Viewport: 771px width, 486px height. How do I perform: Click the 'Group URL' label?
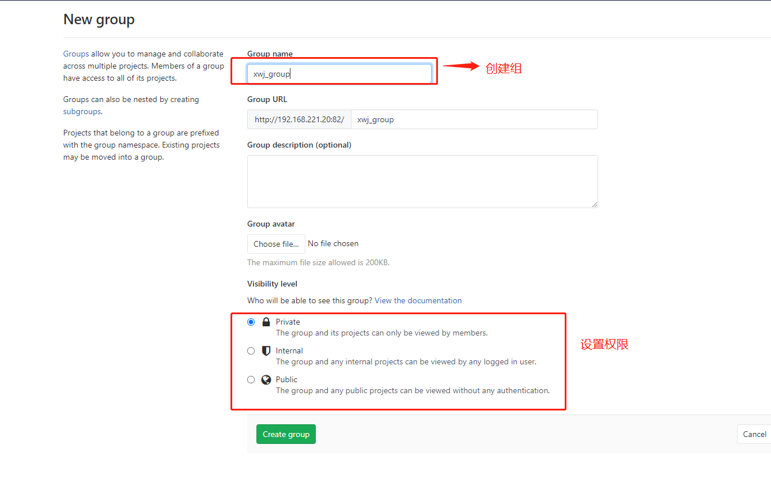tap(267, 99)
